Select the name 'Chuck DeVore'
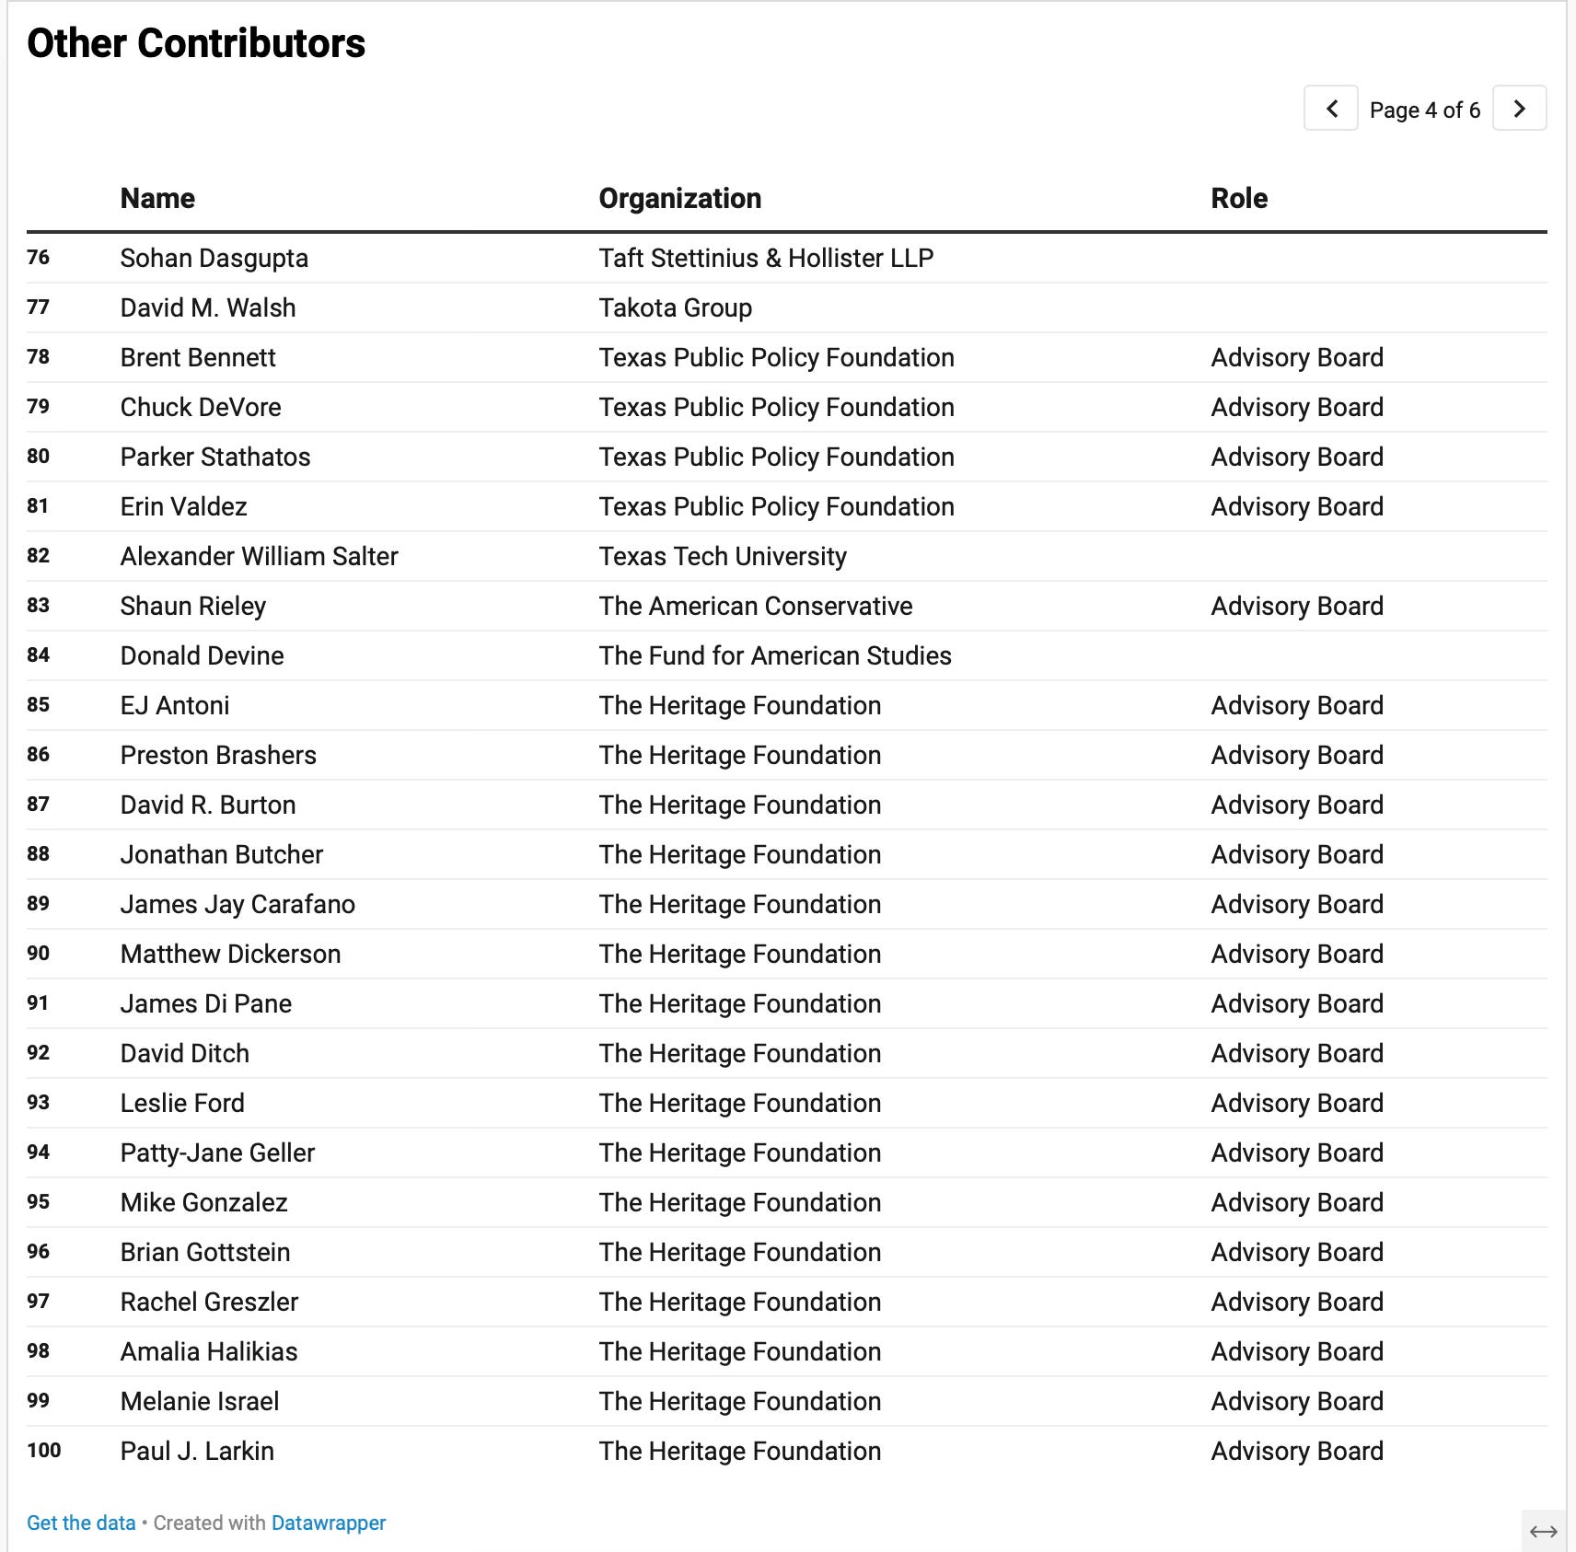Viewport: 1576px width, 1552px height. click(x=201, y=407)
